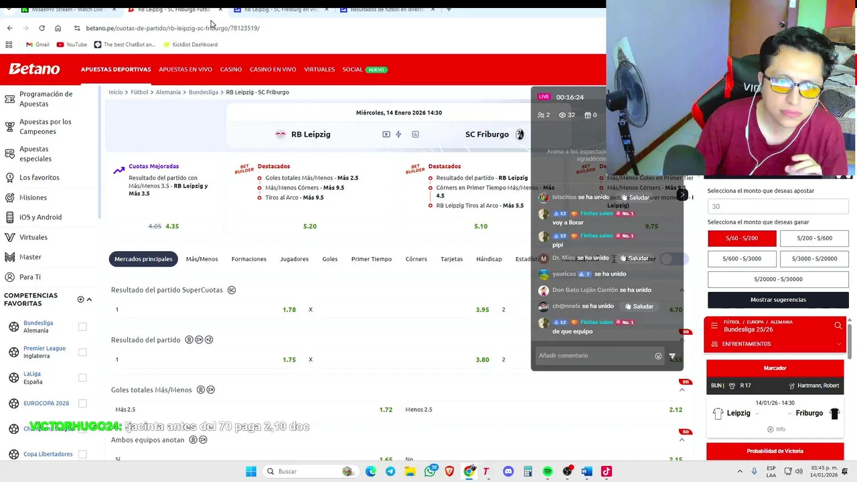Open Microsoft Word from the taskbar
This screenshot has width=857, height=482.
(587, 471)
